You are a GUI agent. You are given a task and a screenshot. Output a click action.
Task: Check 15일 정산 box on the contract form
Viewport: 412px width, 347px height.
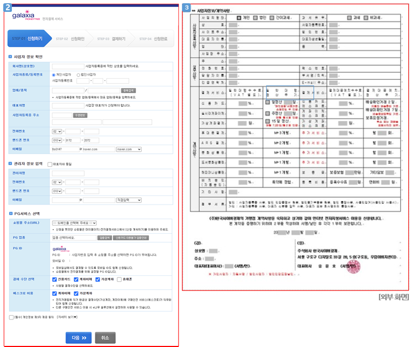tap(268, 121)
